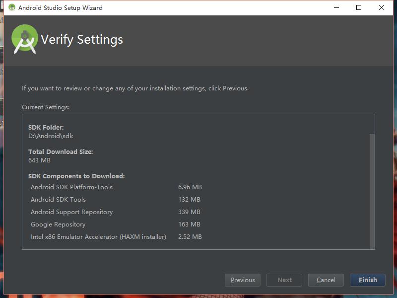Go back with the Previous button
This screenshot has height=298, width=397.
point(243,280)
